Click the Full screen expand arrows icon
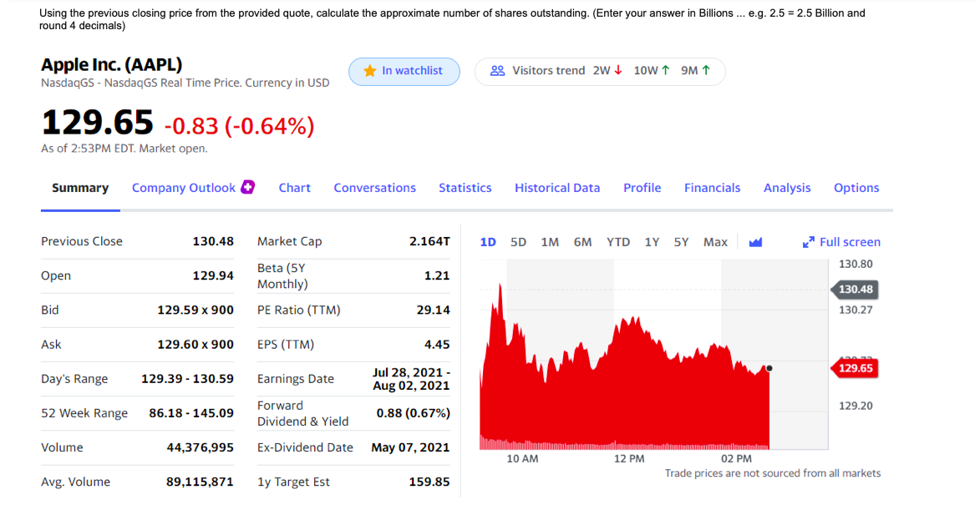 (x=809, y=242)
